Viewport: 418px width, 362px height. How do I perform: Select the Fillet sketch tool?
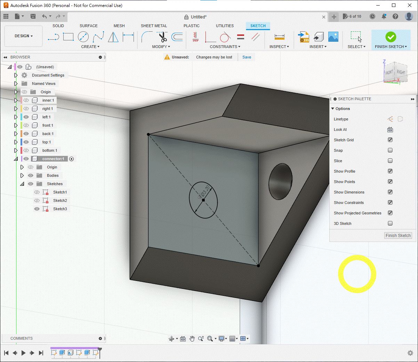point(147,37)
